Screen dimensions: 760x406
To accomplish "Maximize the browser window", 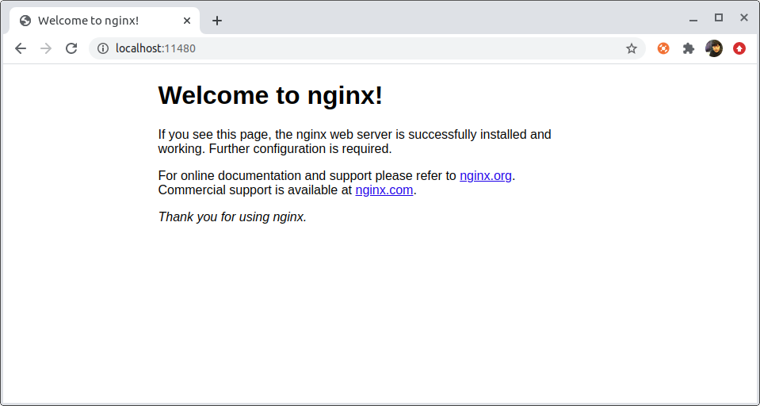I will [x=719, y=18].
